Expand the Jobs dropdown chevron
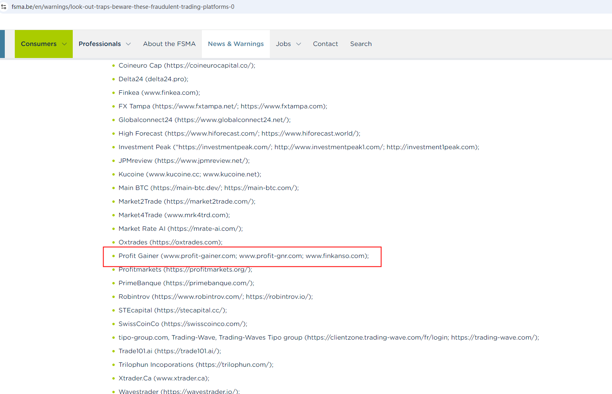 click(x=298, y=44)
